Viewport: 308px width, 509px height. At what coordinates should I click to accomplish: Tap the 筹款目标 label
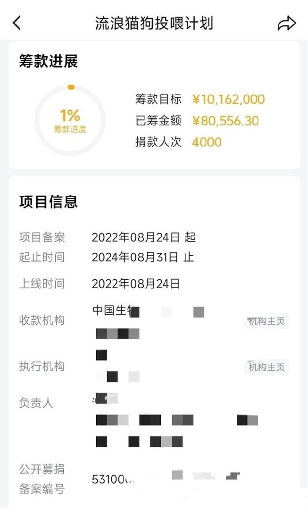(x=158, y=100)
